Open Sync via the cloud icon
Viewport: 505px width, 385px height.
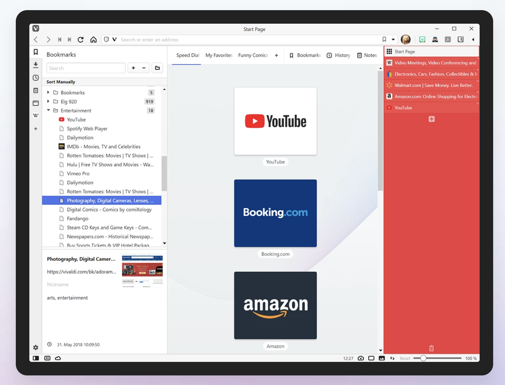[58, 358]
